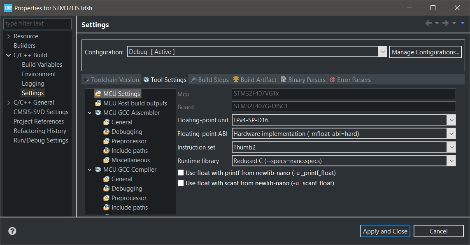The width and height of the screenshot is (470, 245).
Task: Click the Compiler Debugging folder icon
Action: (x=107, y=189)
